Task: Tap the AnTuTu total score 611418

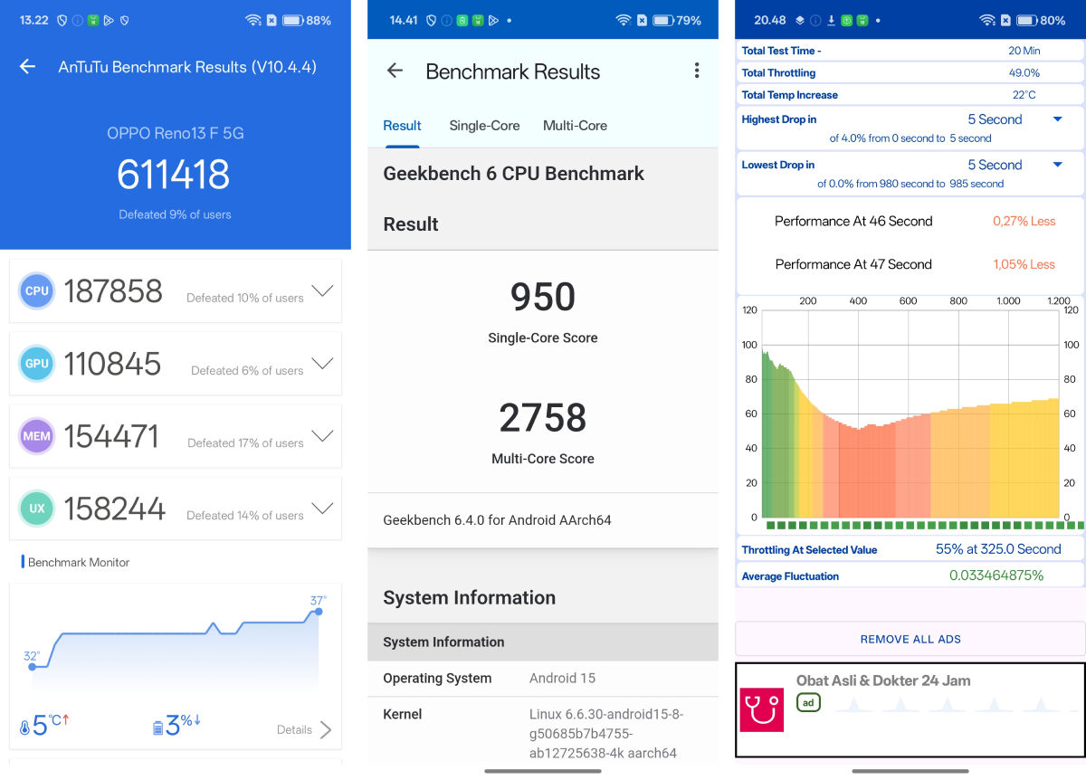Action: 174,175
